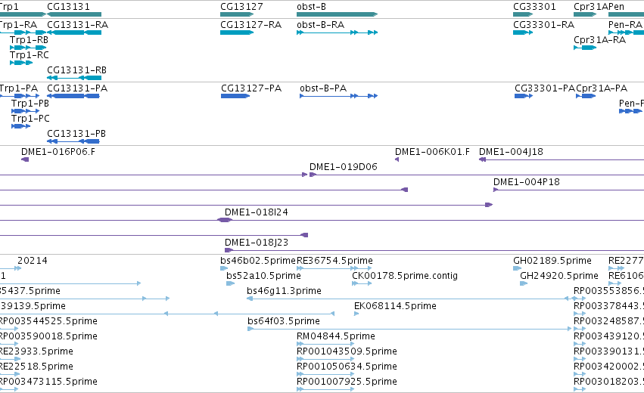Click the DME1-018I24 clone label

click(257, 212)
